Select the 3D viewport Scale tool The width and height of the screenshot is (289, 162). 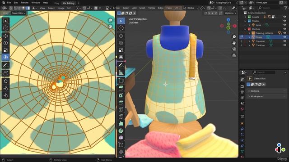point(121,50)
